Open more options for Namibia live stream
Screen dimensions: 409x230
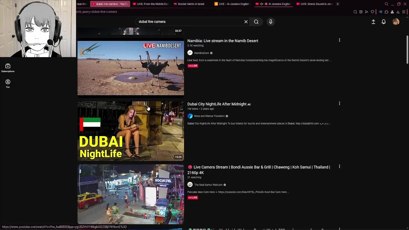339,40
